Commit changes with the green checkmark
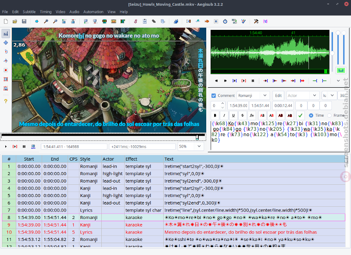The image size is (351, 255). pos(301,115)
